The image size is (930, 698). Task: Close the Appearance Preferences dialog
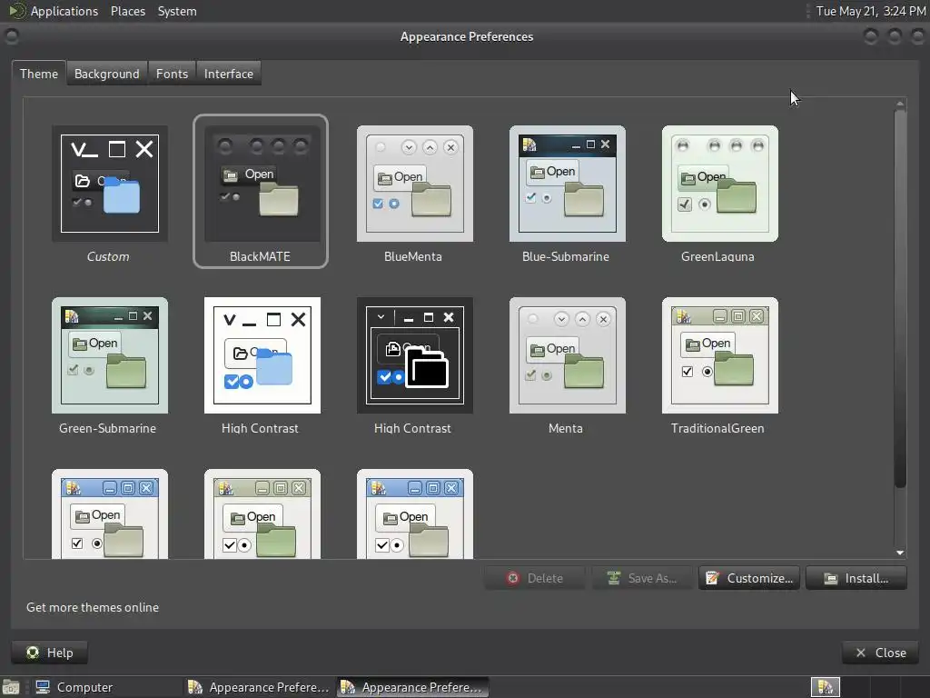coord(880,653)
